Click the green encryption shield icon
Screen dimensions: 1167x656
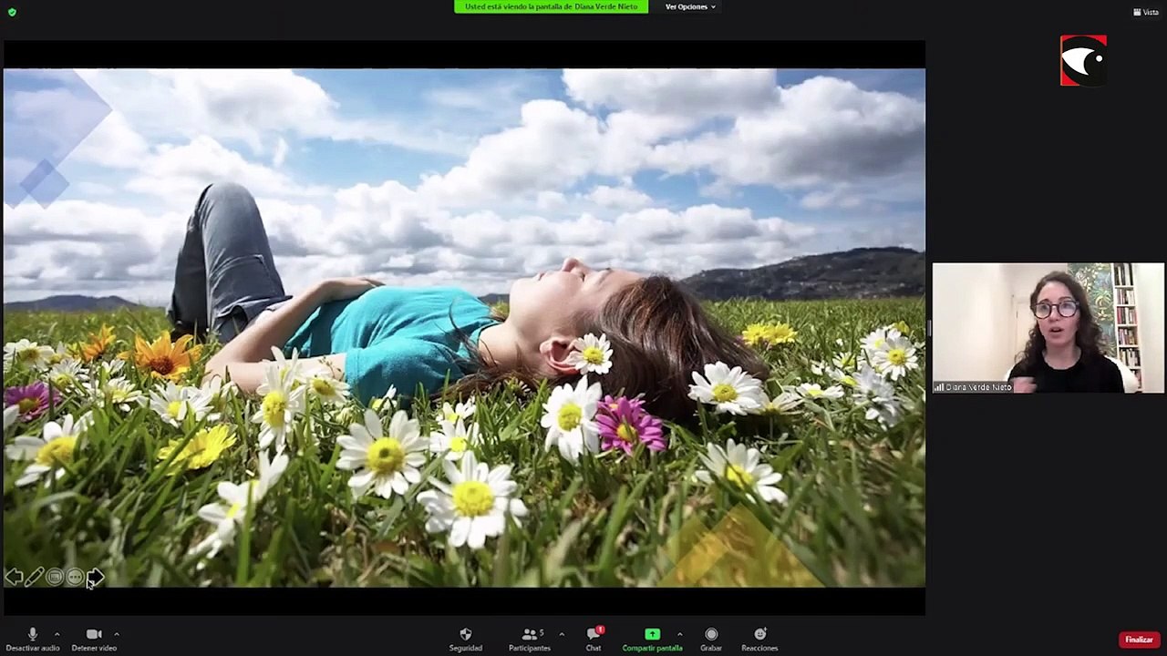[12, 12]
